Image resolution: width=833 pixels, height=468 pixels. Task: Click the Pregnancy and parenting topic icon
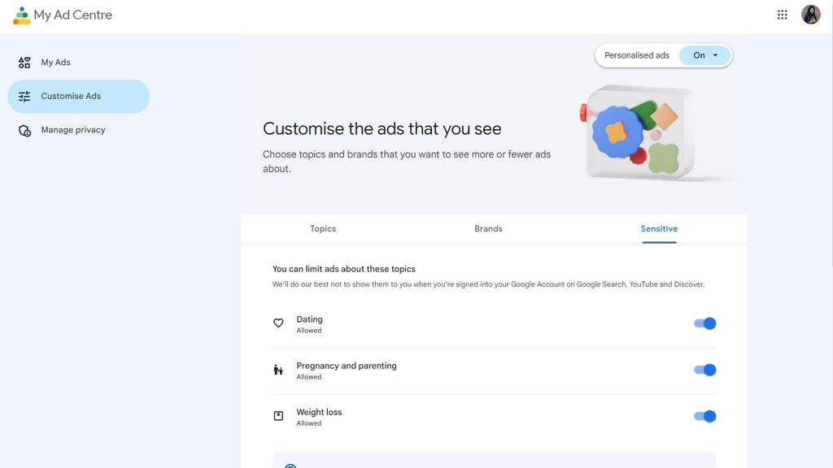pos(277,369)
